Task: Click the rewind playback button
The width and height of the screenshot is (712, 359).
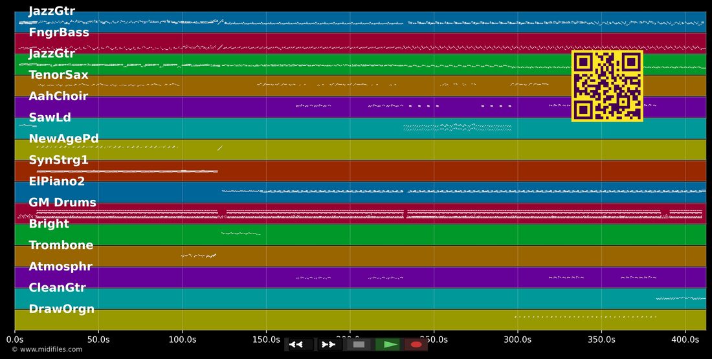Action: 299,345
